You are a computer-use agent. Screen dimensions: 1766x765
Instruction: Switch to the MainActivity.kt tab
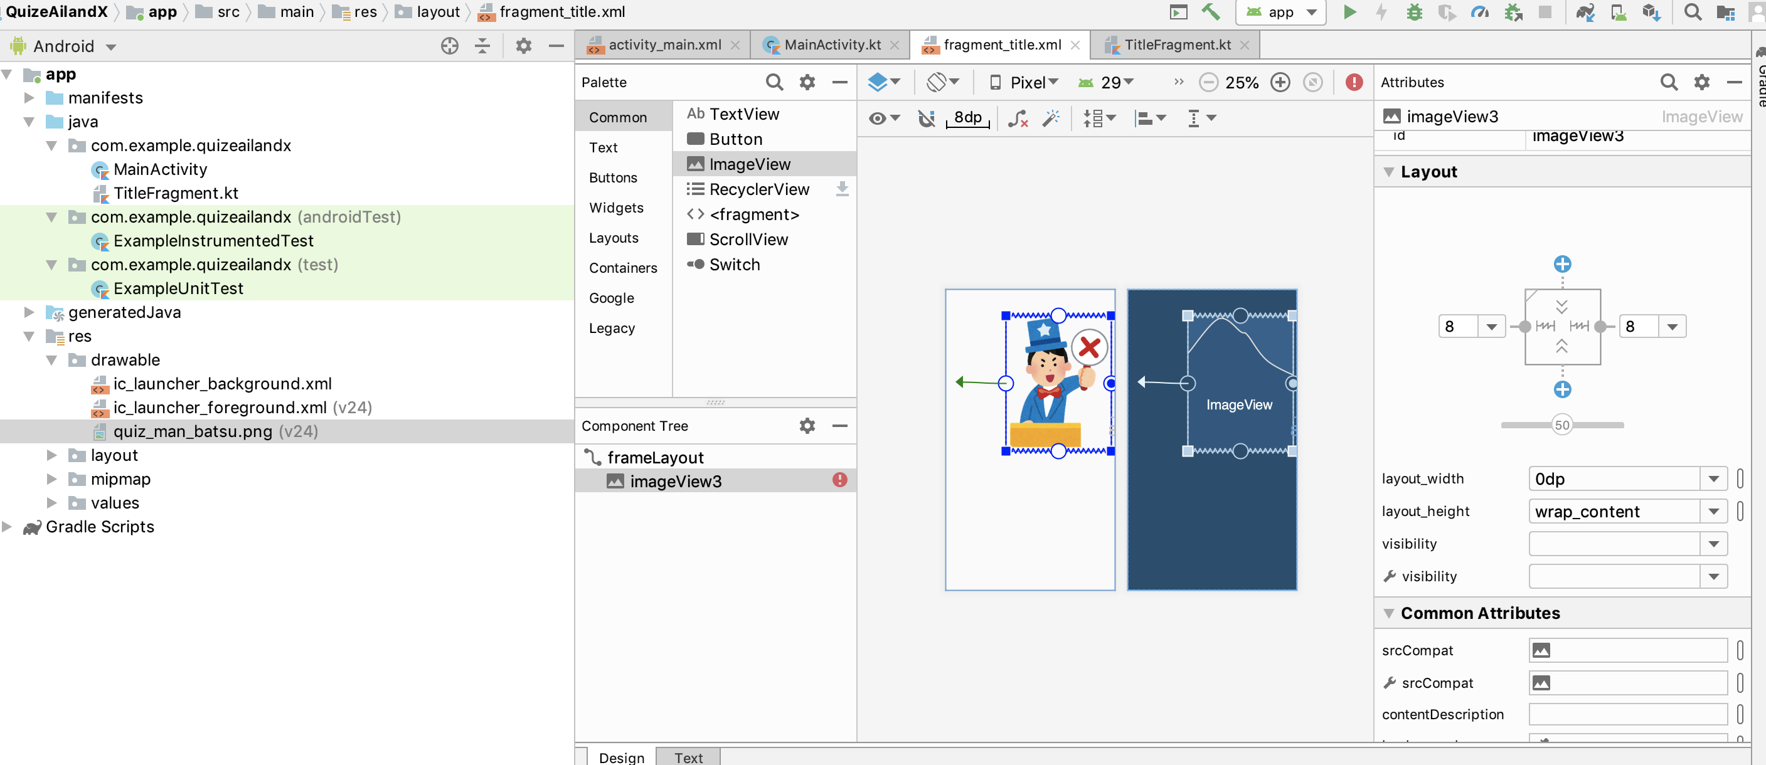click(x=832, y=45)
